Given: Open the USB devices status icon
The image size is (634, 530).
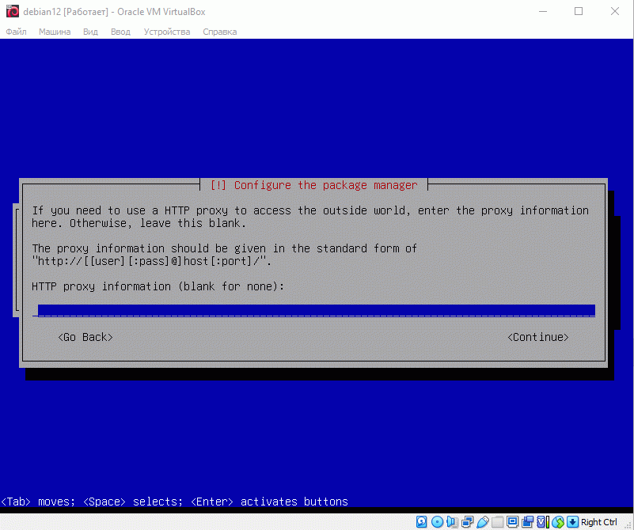Looking at the screenshot, I should click(x=483, y=522).
